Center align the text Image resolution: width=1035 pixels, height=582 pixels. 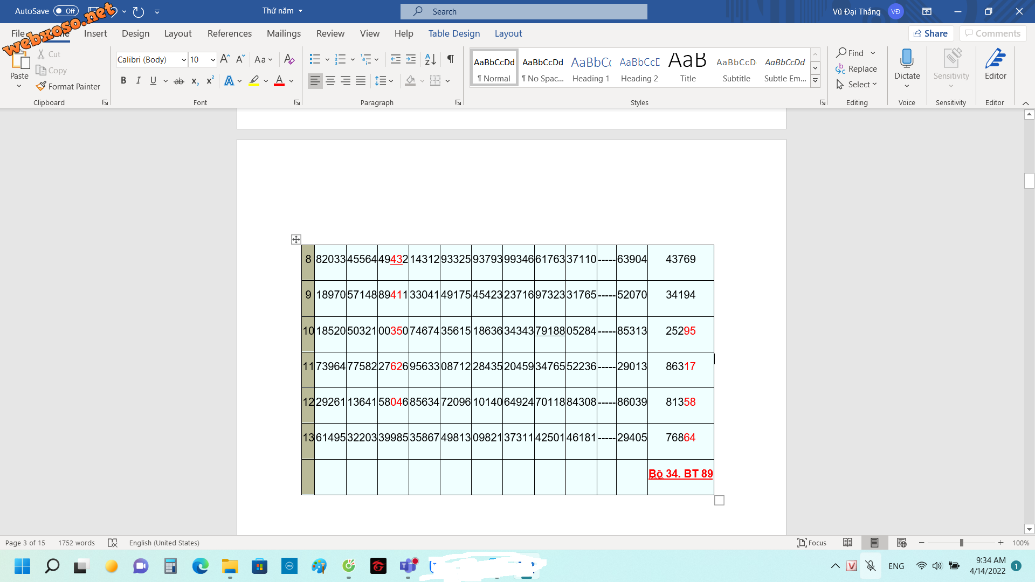point(330,81)
